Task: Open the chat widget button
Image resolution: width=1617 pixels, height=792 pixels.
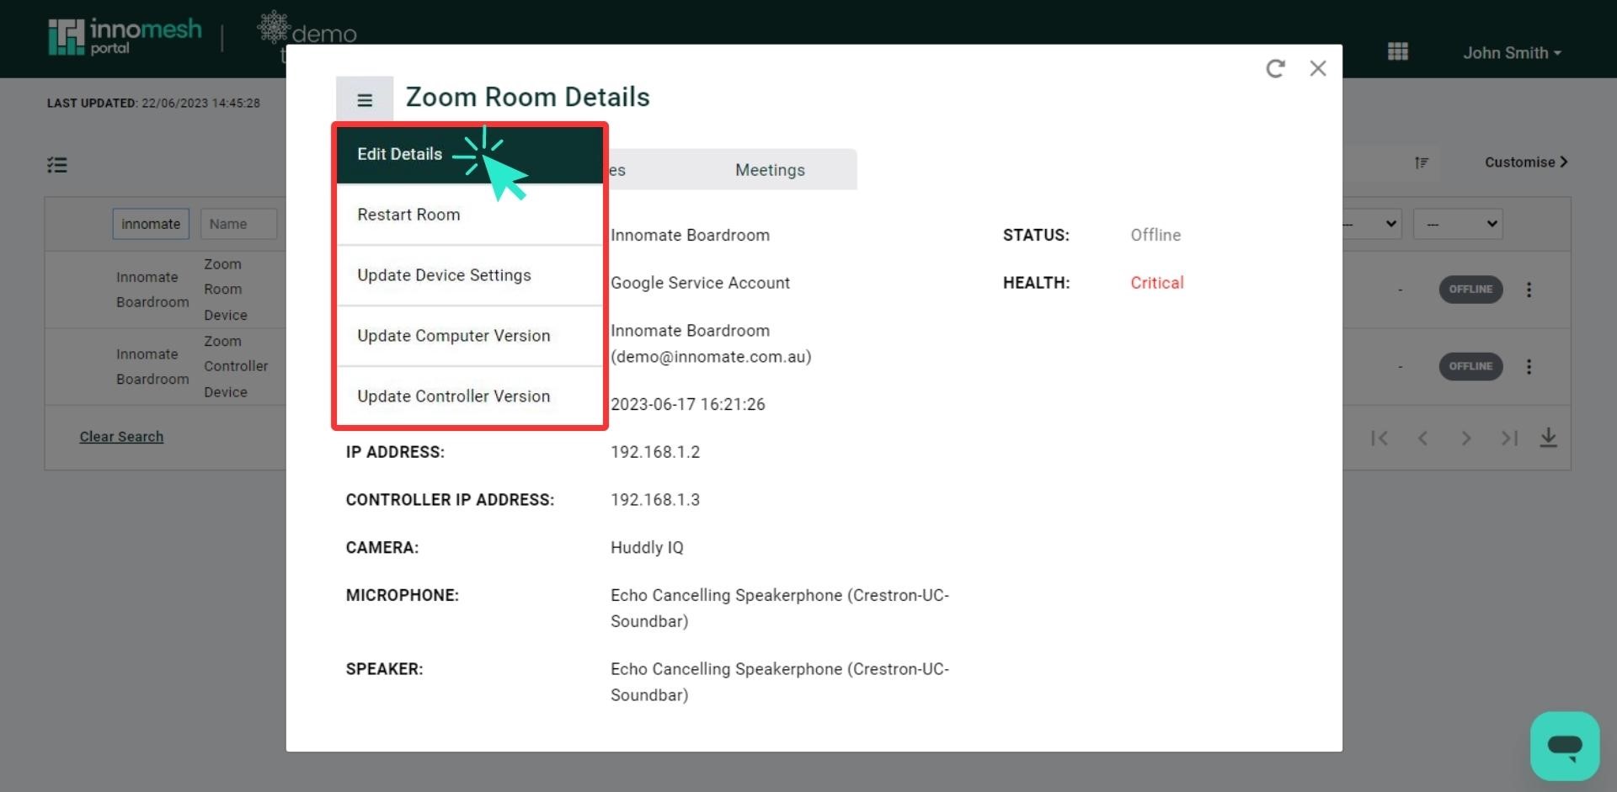Action: pos(1565,746)
